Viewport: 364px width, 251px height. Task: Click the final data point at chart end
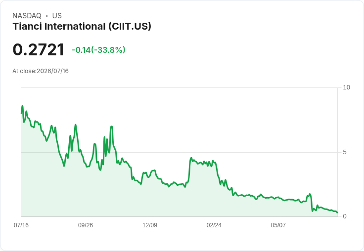coord(337,212)
